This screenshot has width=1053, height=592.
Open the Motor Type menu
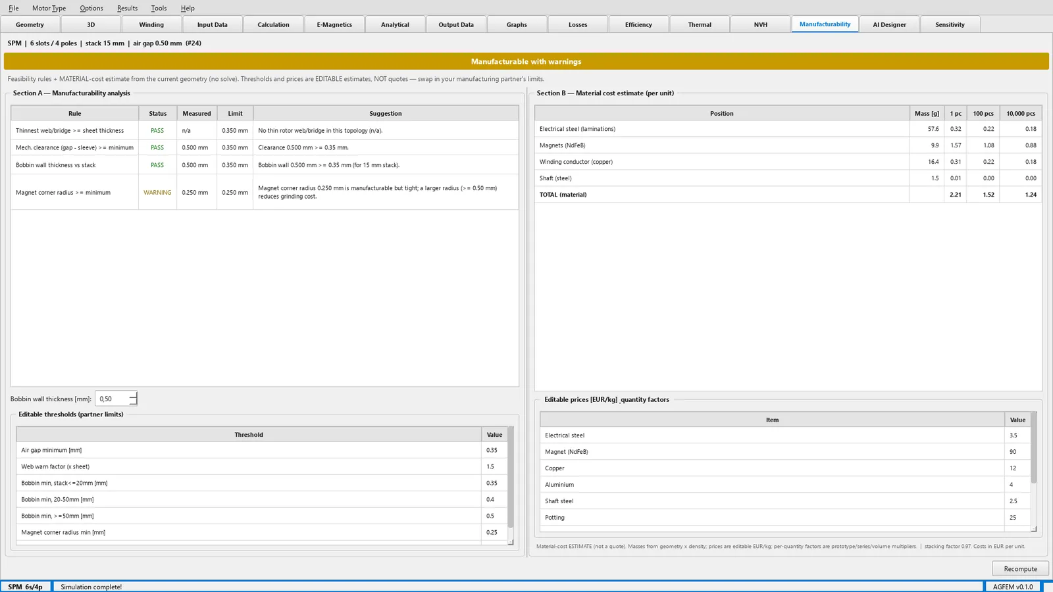(x=49, y=8)
